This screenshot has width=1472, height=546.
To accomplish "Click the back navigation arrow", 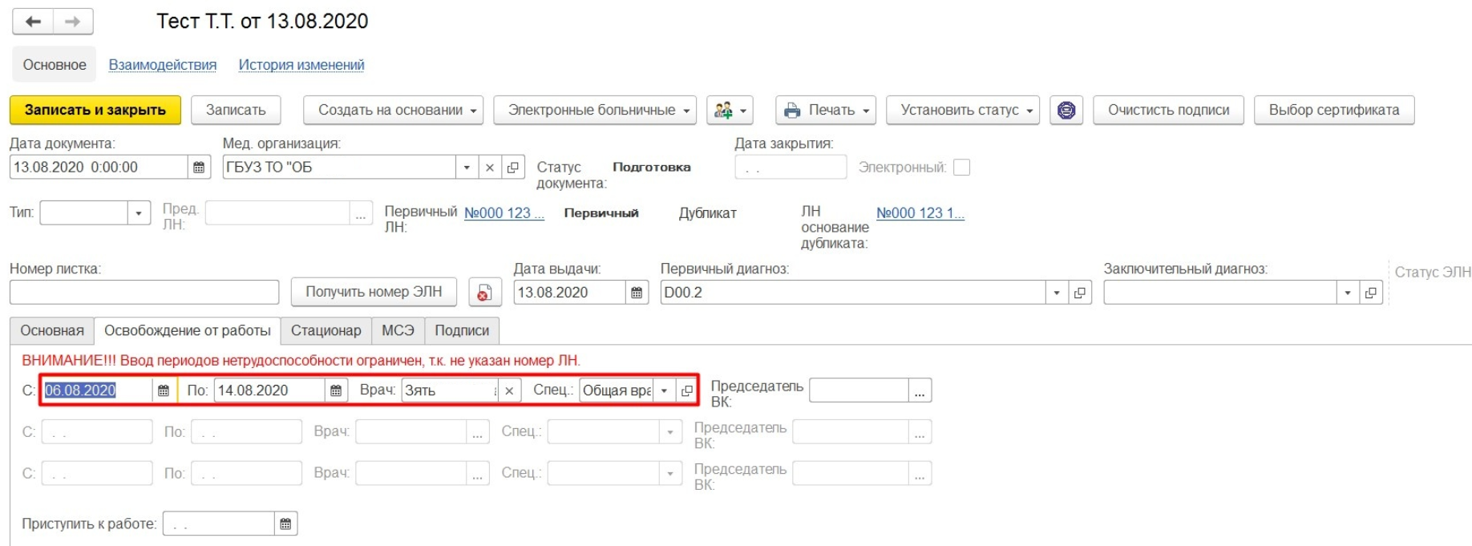I will pyautogui.click(x=33, y=22).
